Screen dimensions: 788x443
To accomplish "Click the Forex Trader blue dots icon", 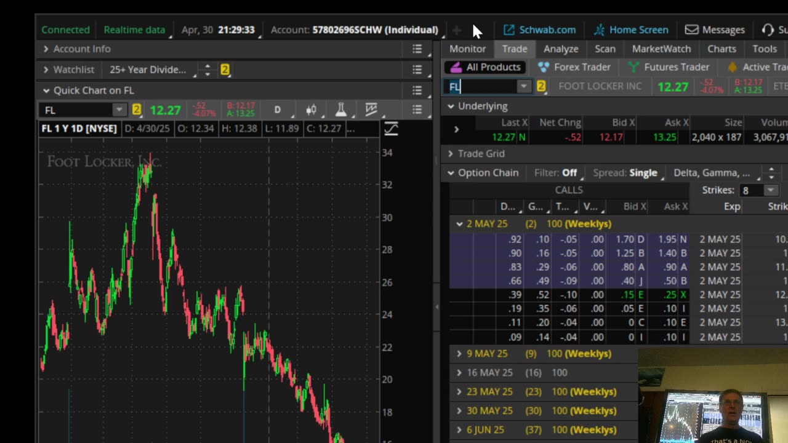I will (544, 67).
